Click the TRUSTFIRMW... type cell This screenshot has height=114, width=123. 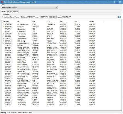pos(52,43)
